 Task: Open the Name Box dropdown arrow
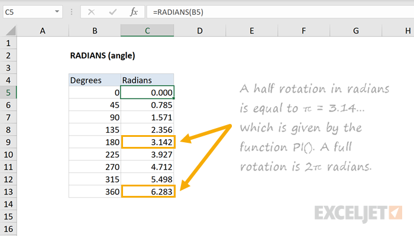pos(56,11)
